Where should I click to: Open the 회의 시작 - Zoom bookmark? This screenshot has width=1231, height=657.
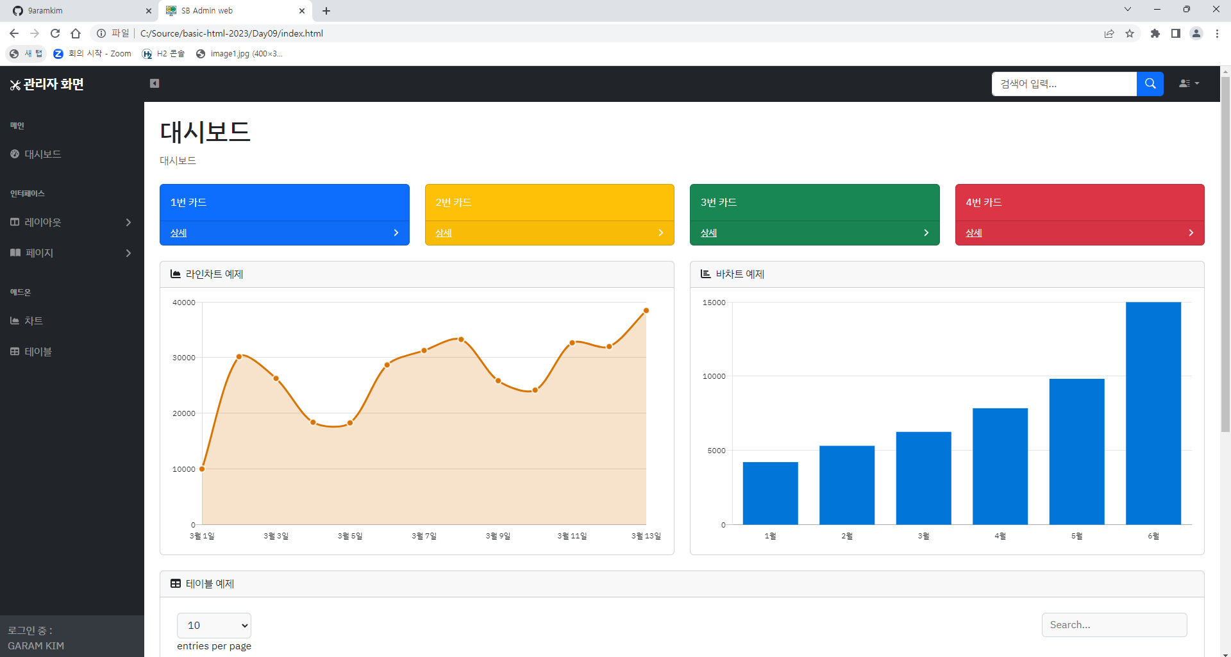(x=92, y=54)
